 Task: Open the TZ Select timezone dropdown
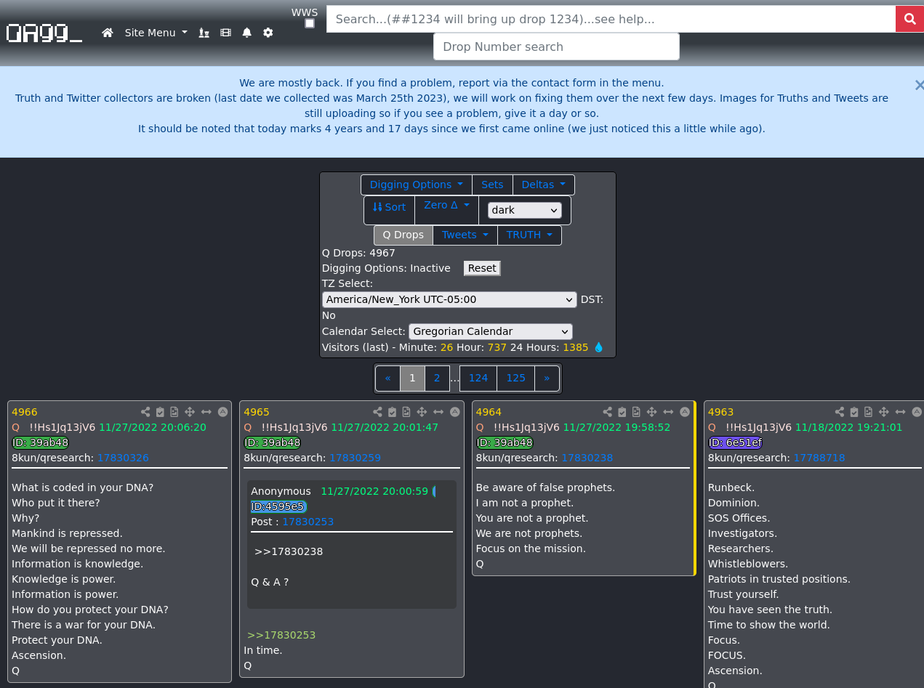[x=450, y=299]
